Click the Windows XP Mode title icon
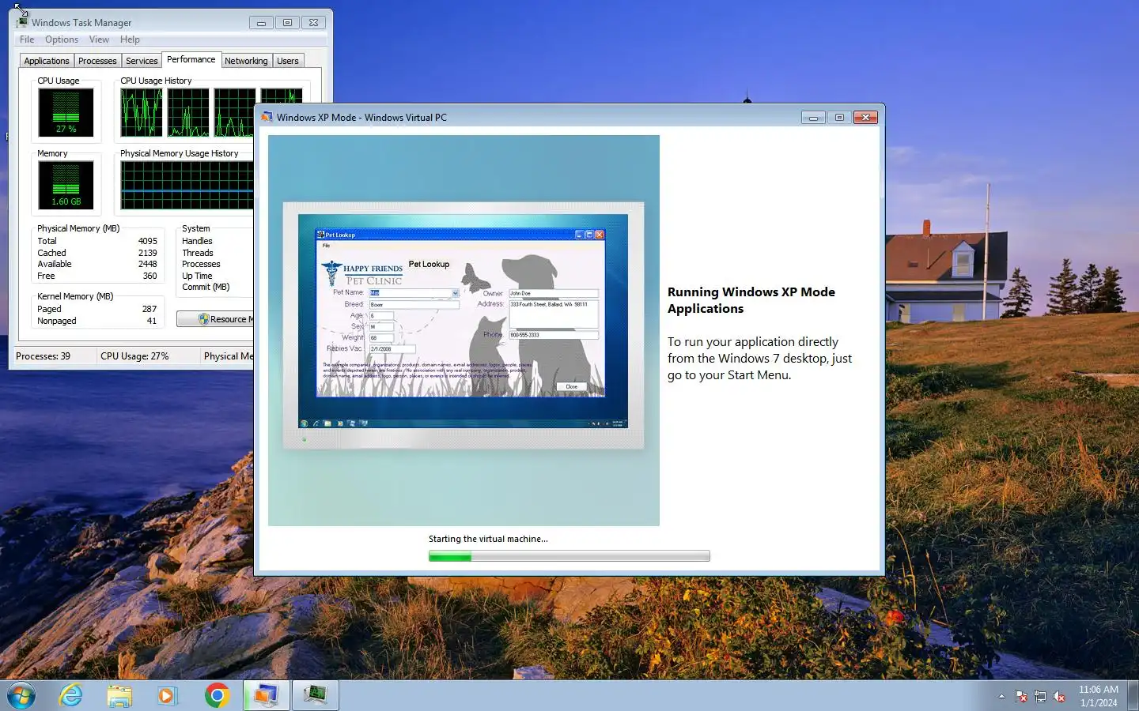Image resolution: width=1139 pixels, height=711 pixels. click(267, 117)
